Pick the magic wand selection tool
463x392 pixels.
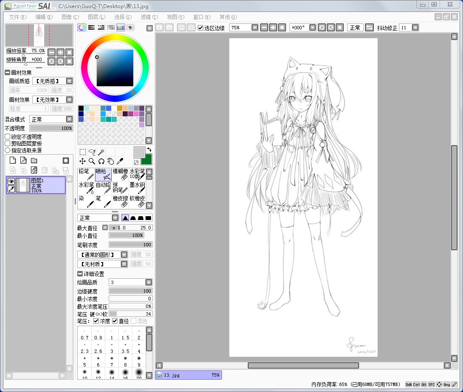click(x=101, y=152)
